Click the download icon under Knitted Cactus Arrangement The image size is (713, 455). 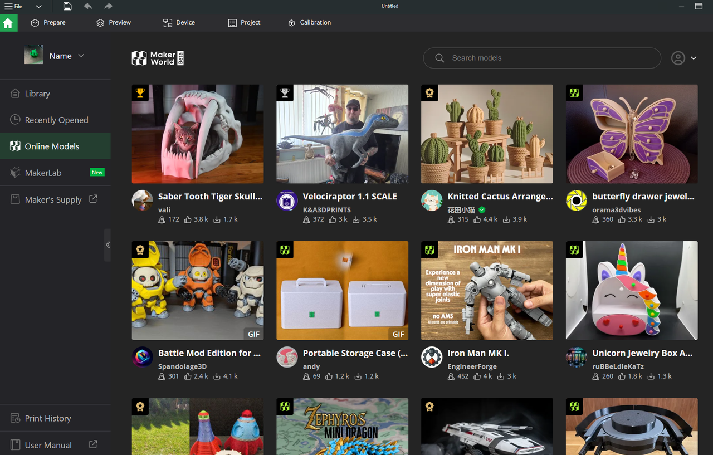(506, 219)
